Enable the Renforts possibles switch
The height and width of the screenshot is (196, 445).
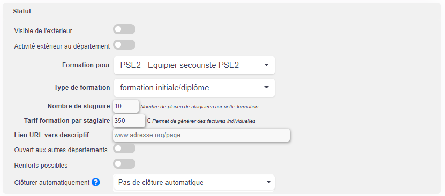124,164
